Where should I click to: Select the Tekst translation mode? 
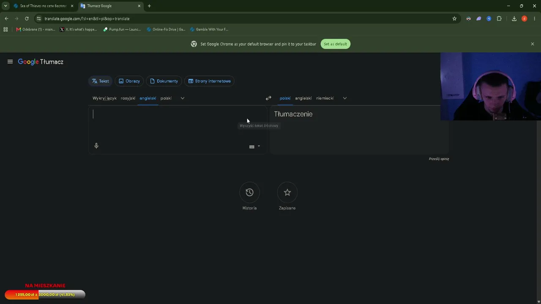point(101,81)
